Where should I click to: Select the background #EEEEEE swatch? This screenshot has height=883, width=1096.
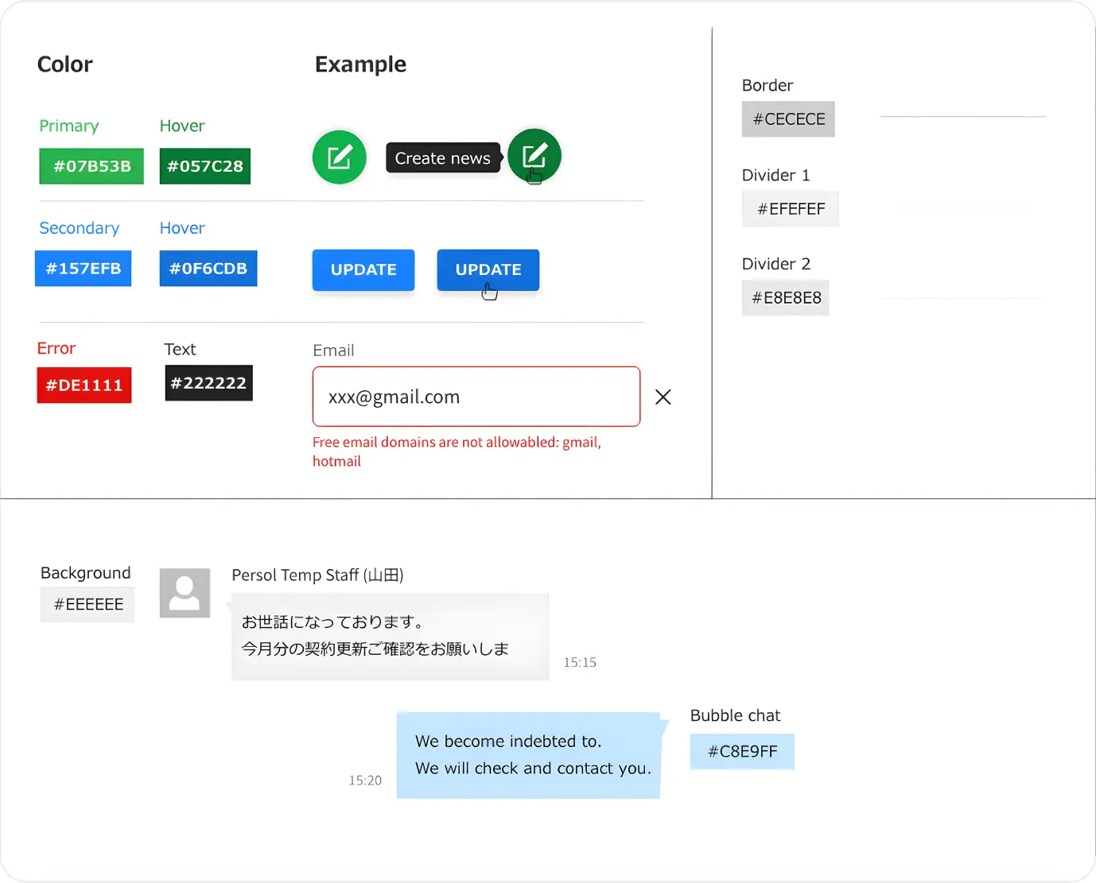point(88,605)
